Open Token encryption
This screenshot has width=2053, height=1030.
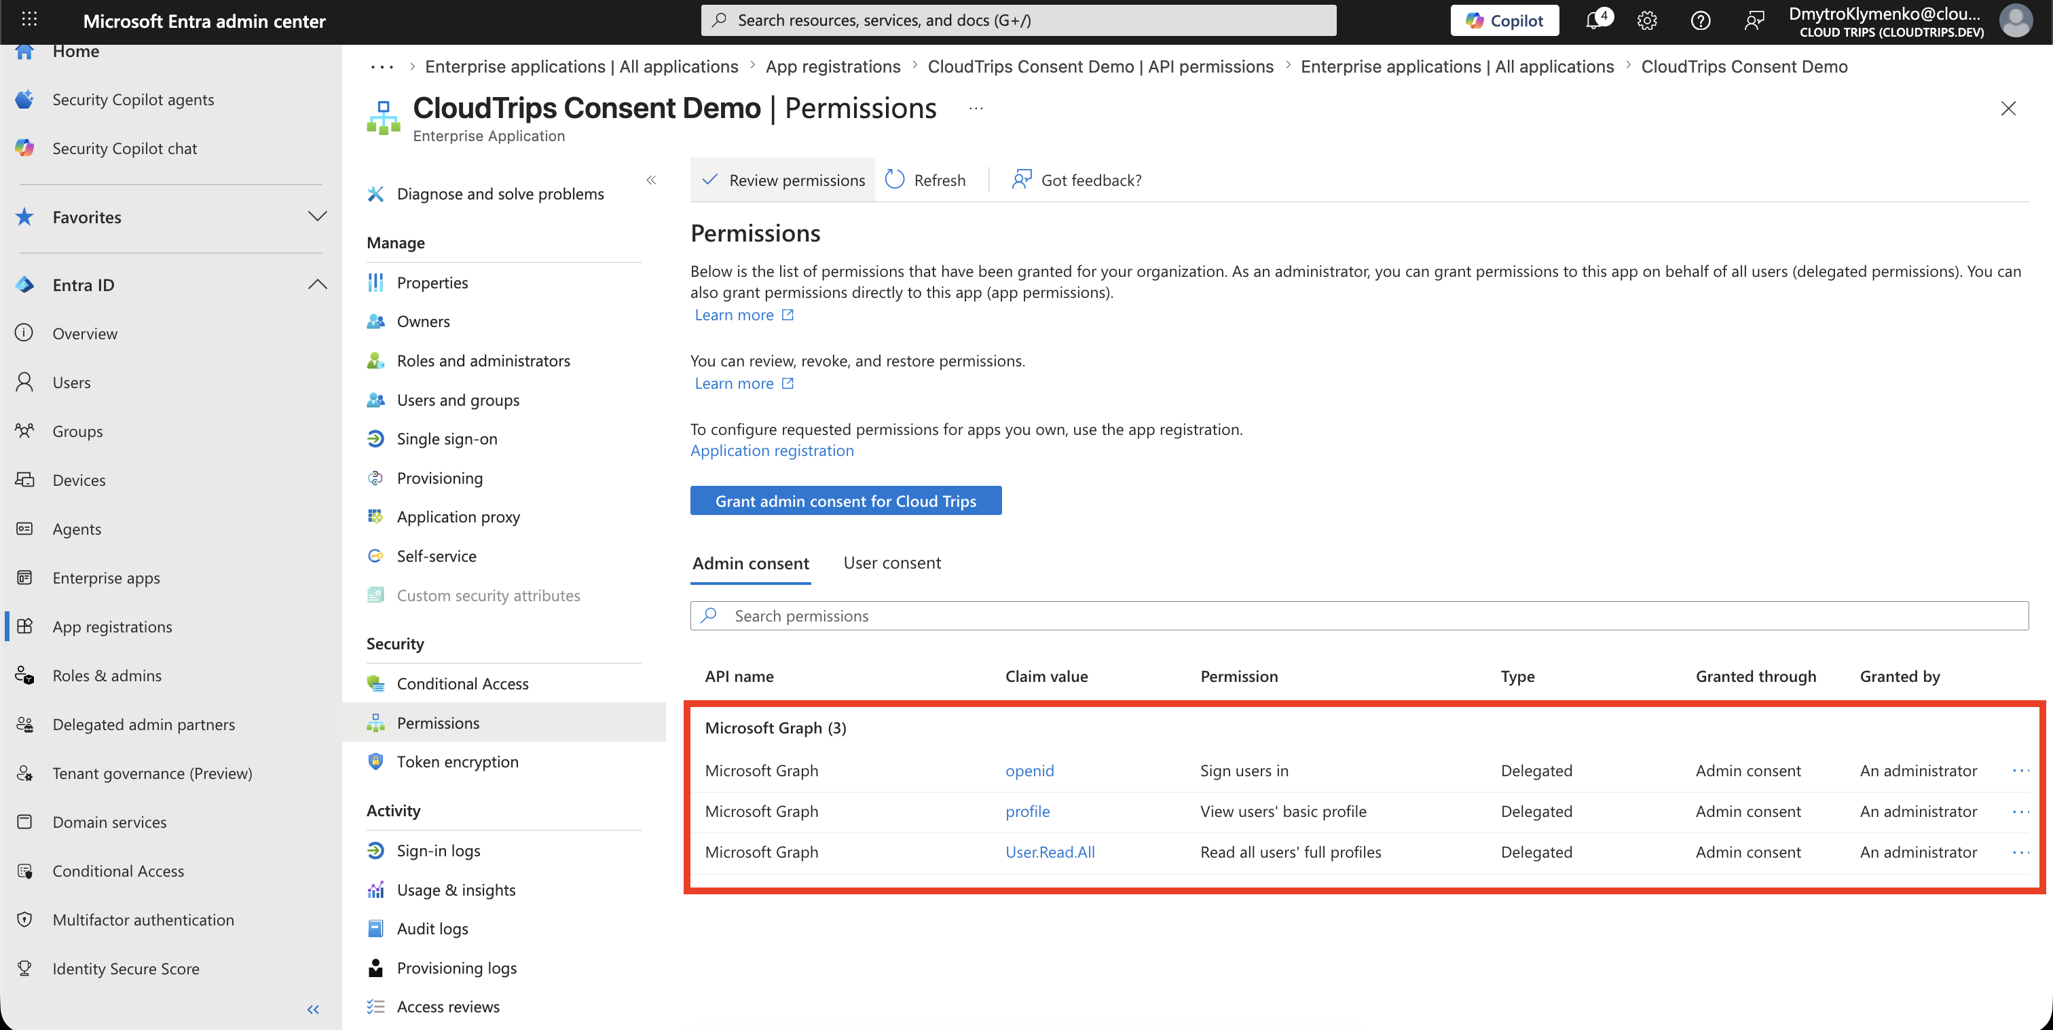458,761
